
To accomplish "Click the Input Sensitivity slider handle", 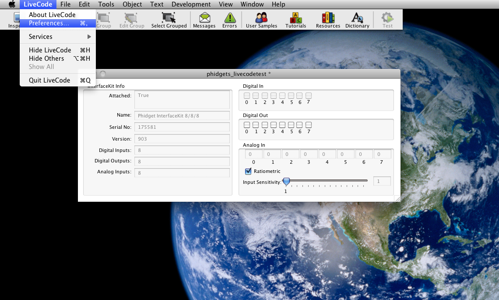I will click(x=286, y=181).
